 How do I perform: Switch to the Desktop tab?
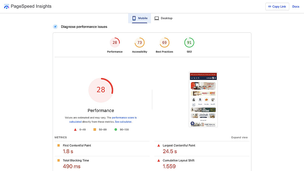click(x=164, y=18)
